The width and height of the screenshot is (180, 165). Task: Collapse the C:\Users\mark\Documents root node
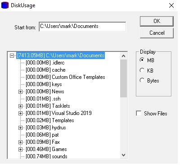(12, 56)
